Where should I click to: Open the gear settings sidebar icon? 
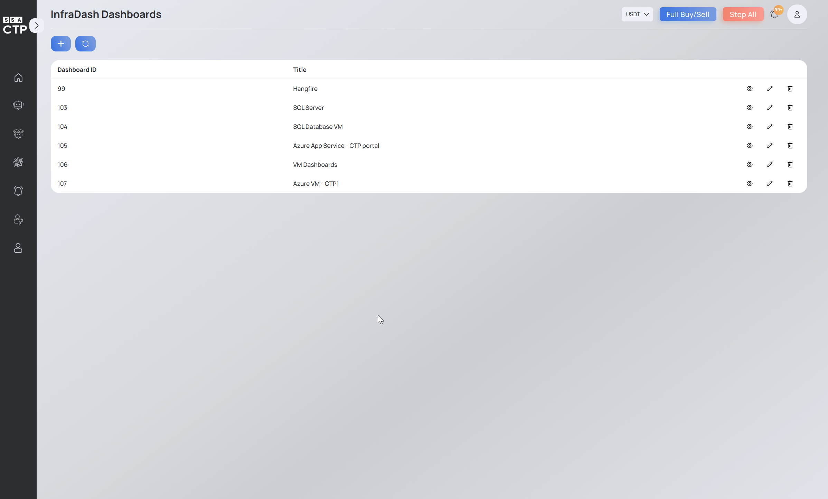(18, 162)
